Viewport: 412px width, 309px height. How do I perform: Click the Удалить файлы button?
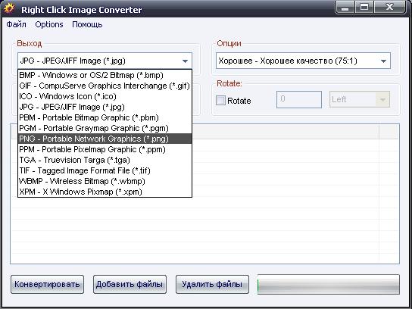pos(212,284)
